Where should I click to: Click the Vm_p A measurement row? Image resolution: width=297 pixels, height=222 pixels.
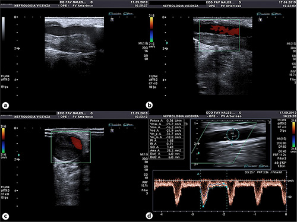point(166,134)
